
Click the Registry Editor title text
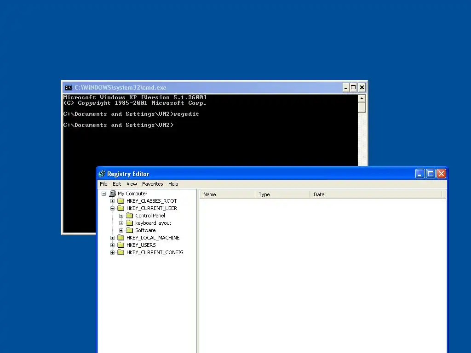128,174
